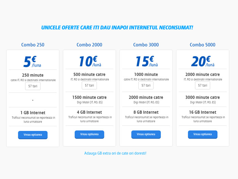Image resolution: width=238 pixels, height=179 pixels.
Task: Click the 15€/lună price
Action: coord(147,61)
